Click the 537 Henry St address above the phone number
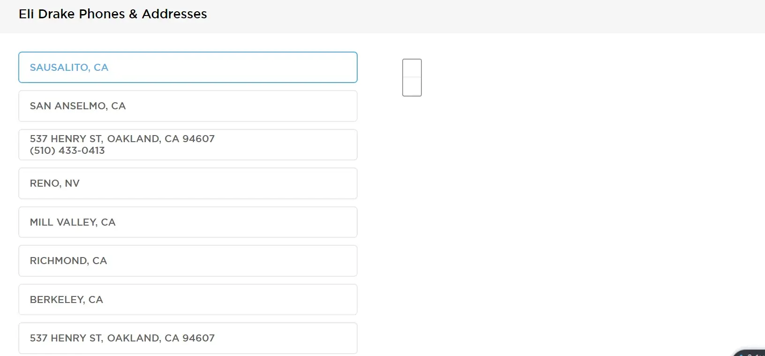 122,139
